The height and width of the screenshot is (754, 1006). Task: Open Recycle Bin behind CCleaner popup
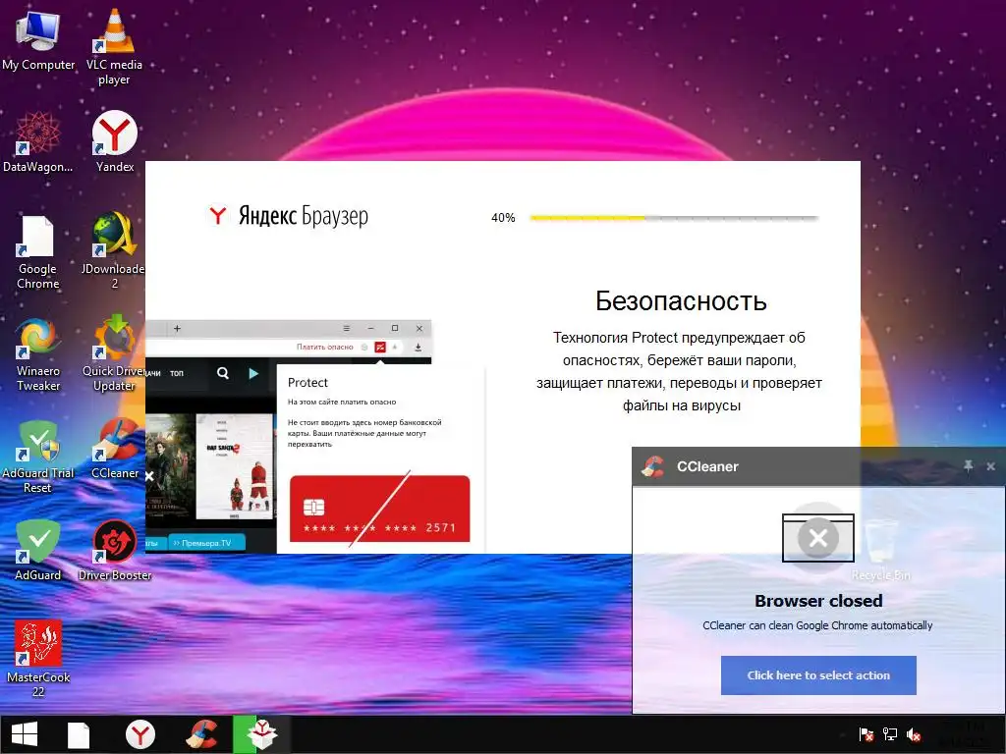[881, 550]
